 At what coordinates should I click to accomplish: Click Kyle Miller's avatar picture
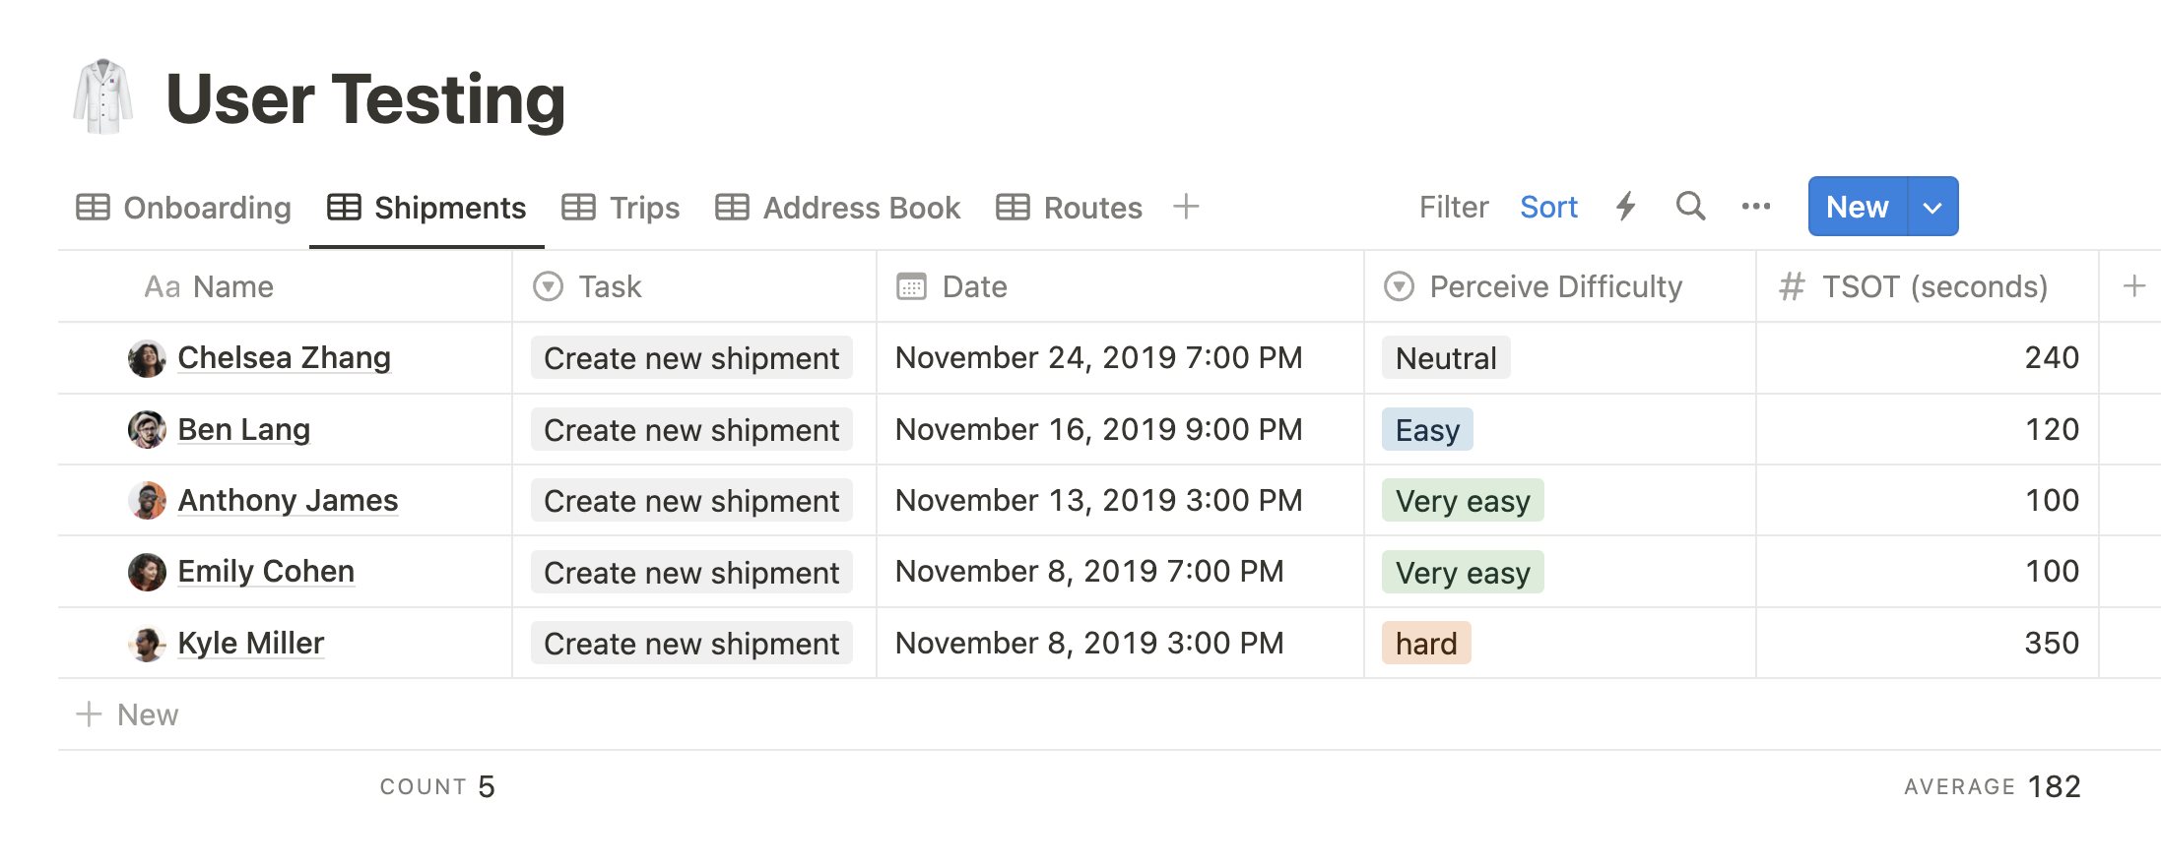(x=147, y=644)
